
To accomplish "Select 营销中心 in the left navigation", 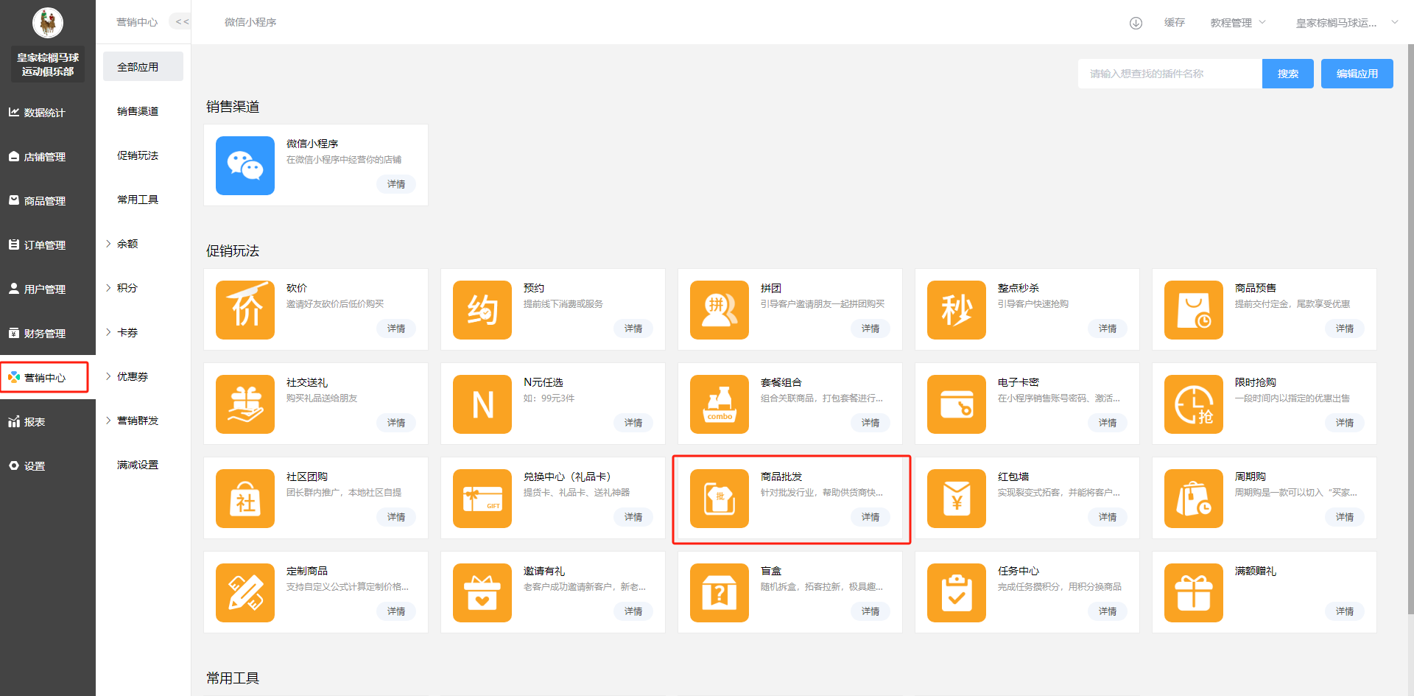I will [x=45, y=378].
